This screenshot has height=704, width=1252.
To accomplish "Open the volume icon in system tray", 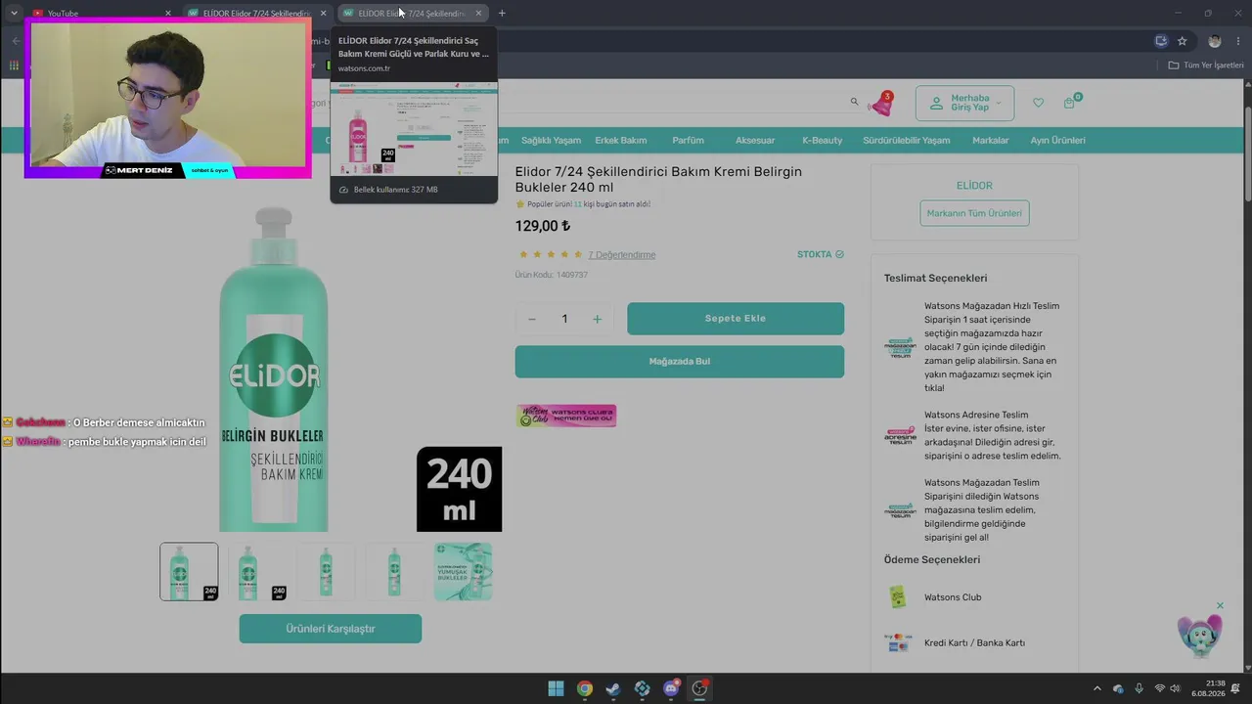I will (x=1175, y=688).
